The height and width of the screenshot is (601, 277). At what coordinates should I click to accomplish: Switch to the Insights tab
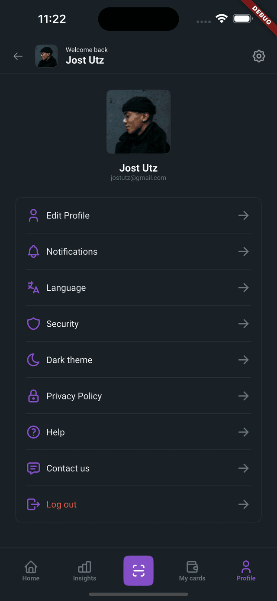tap(84, 571)
